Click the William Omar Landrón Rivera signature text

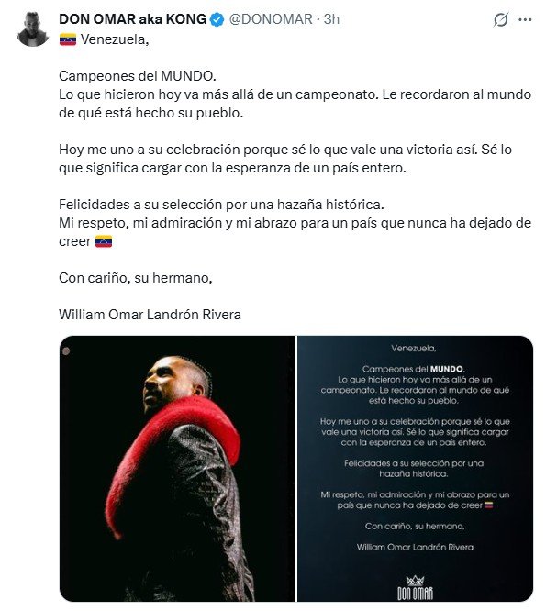(x=150, y=315)
